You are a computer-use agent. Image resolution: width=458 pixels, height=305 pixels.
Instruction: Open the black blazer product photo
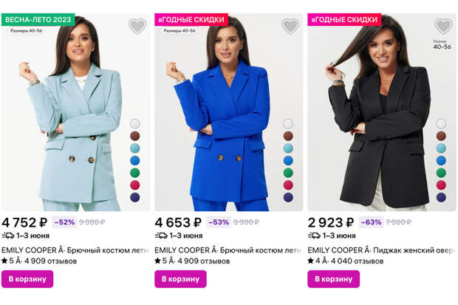(x=377, y=118)
